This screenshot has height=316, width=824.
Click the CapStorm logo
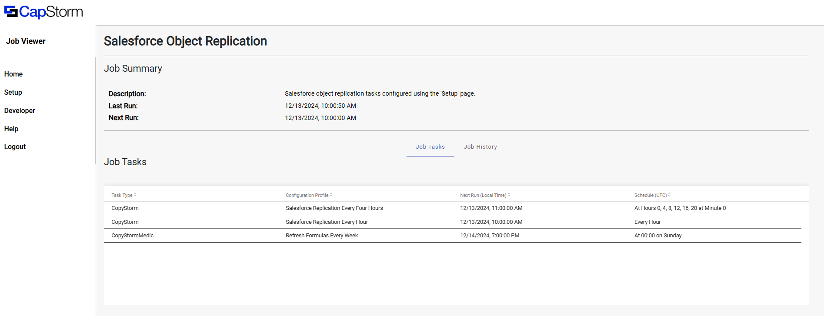pyautogui.click(x=43, y=12)
